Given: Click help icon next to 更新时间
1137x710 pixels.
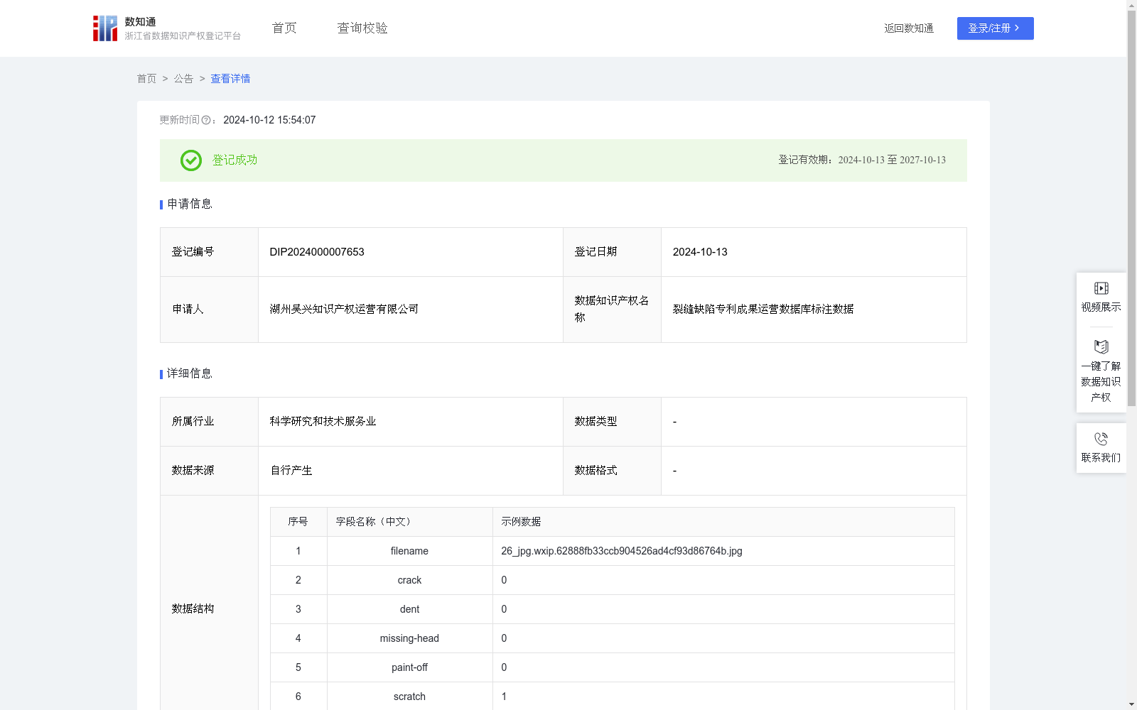Looking at the screenshot, I should 206,120.
